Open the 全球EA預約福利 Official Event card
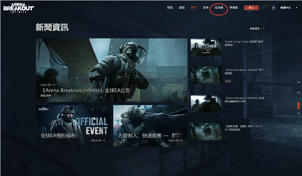The width and height of the screenshot is (302, 176). tap(73, 126)
